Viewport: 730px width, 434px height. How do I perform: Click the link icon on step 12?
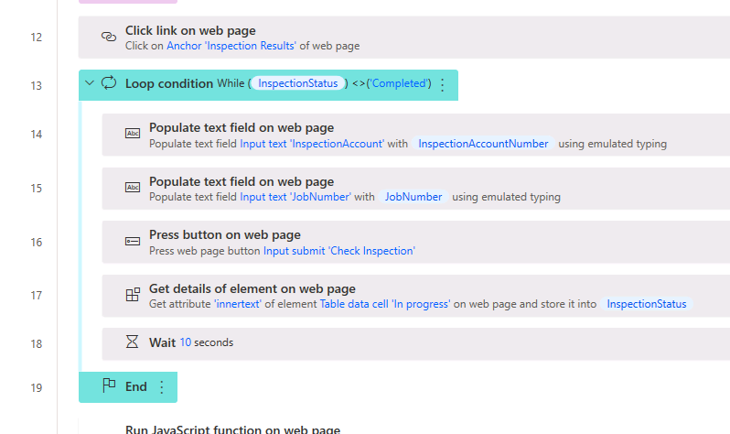pos(108,38)
